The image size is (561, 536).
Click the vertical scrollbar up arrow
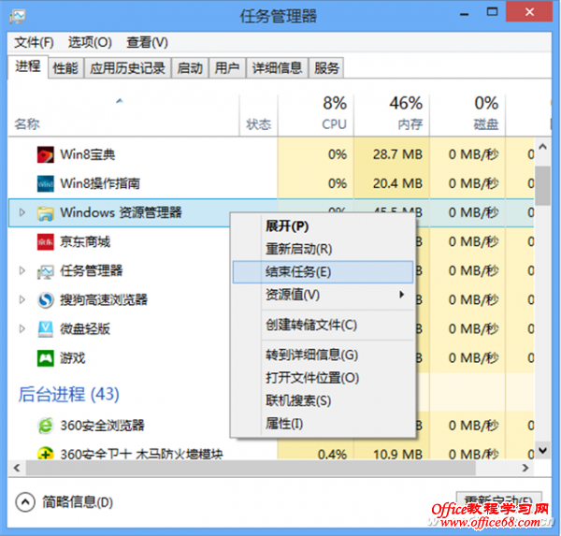543,147
